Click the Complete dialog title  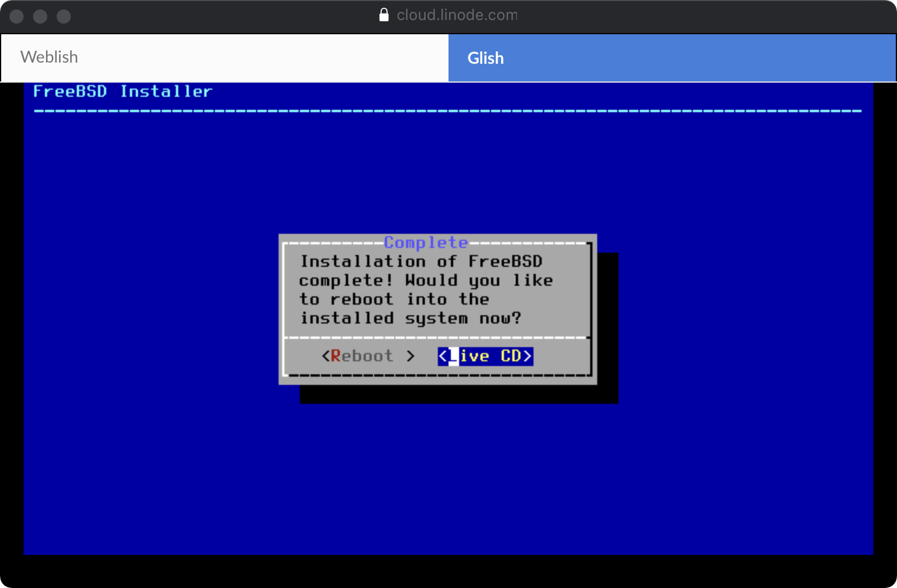tap(425, 243)
